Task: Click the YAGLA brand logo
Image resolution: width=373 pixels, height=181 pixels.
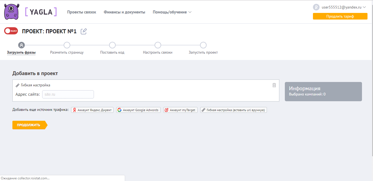Action: [x=41, y=12]
